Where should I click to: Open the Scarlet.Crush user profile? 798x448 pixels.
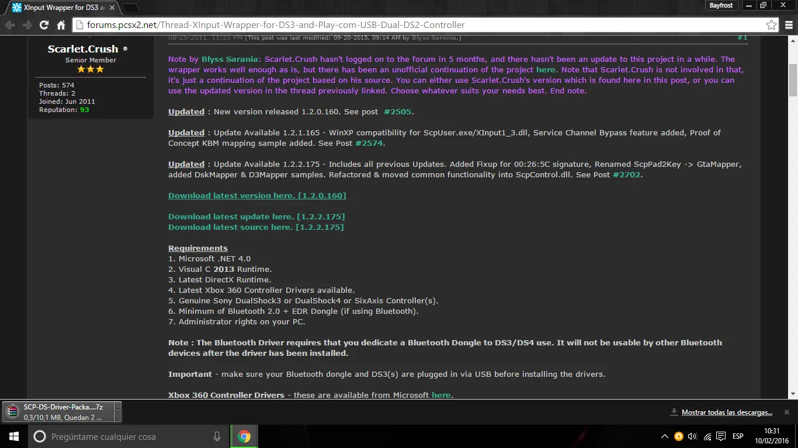83,49
